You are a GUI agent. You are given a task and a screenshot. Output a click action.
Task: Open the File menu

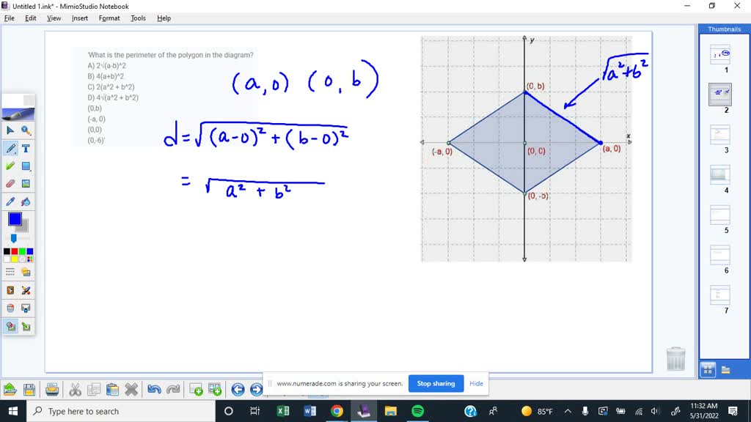pos(9,18)
